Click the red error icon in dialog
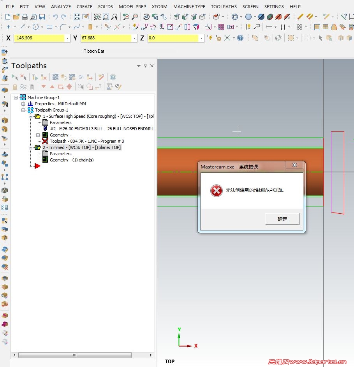This screenshot has width=354, height=367. 217,191
